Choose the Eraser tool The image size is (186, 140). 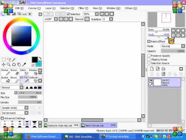pos(15,72)
